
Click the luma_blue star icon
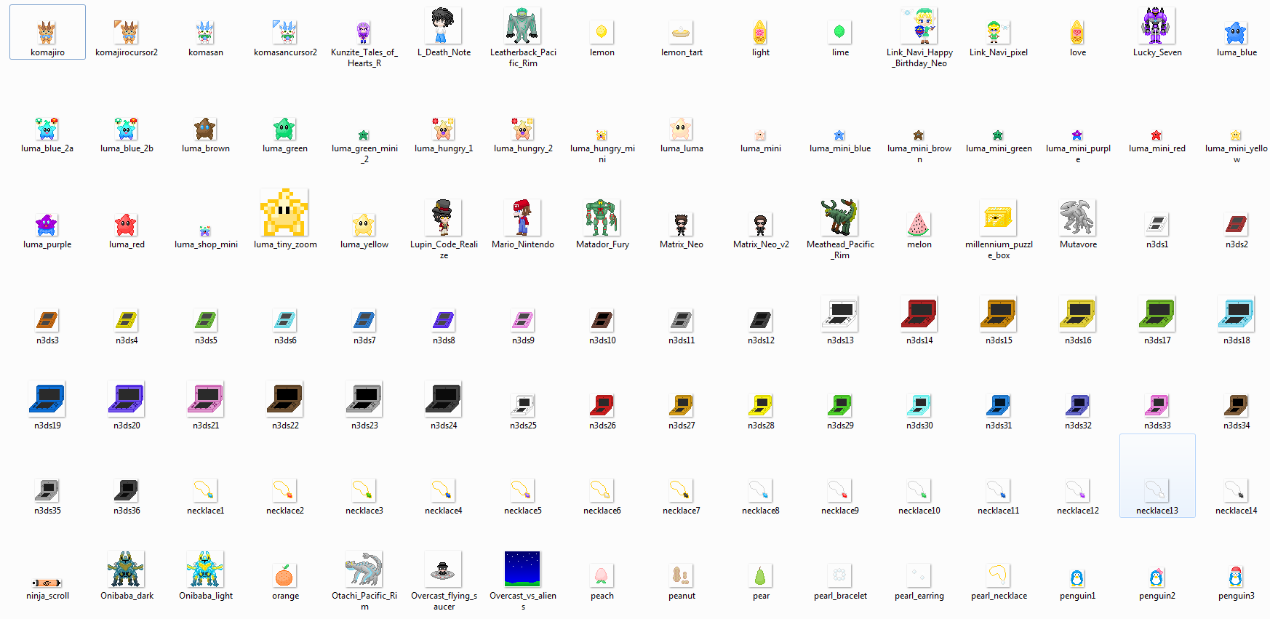(x=1236, y=32)
